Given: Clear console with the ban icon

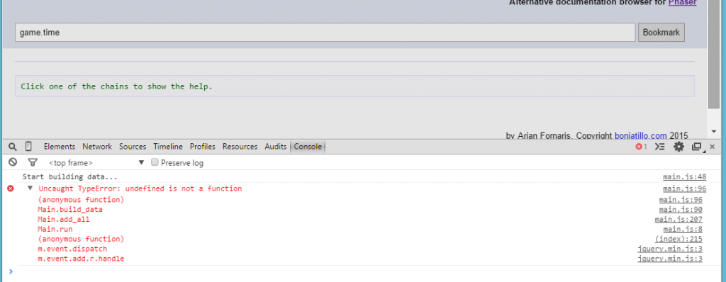Looking at the screenshot, I should tap(13, 162).
